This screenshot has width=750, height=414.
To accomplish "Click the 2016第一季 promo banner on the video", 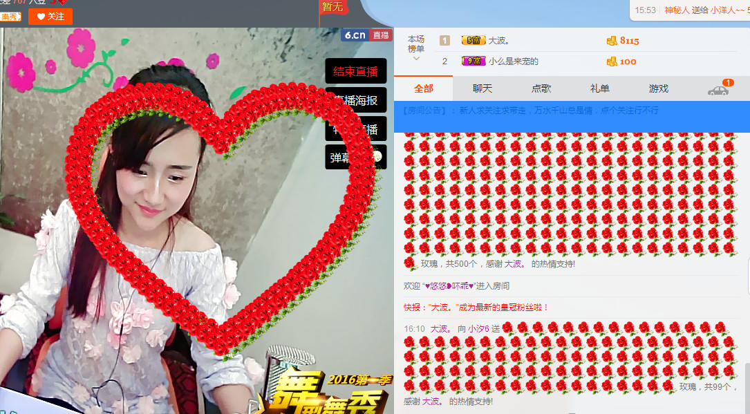I will 359,379.
